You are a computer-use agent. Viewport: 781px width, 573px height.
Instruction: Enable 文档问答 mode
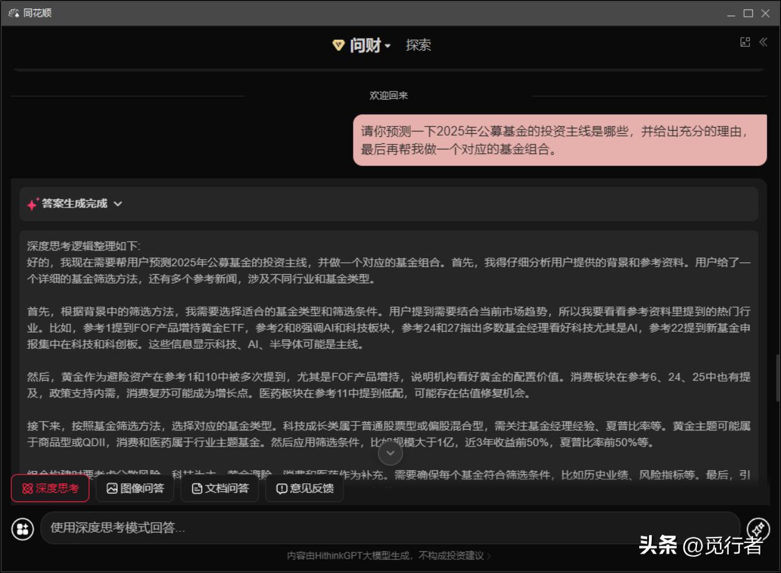[220, 488]
